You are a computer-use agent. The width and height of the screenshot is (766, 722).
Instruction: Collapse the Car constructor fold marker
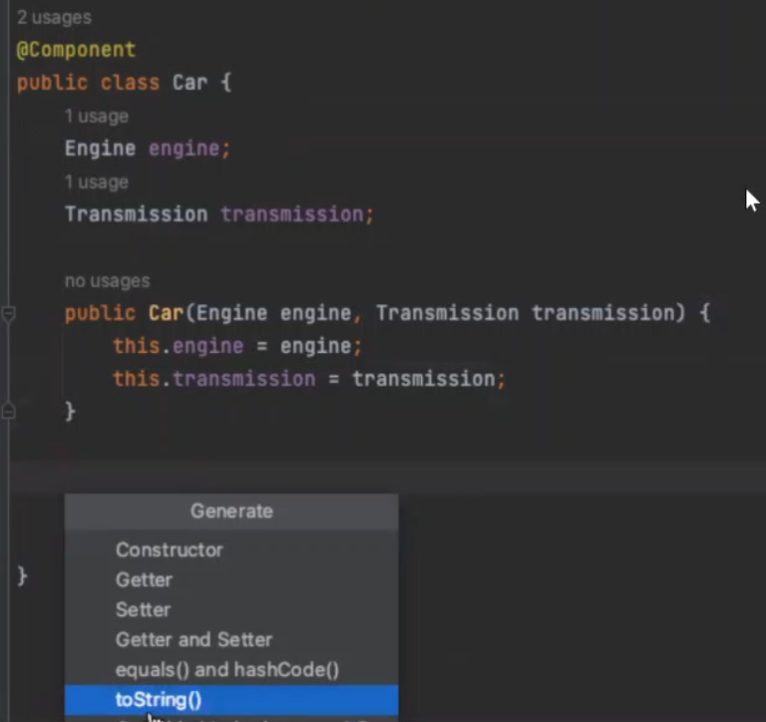tap(9, 314)
